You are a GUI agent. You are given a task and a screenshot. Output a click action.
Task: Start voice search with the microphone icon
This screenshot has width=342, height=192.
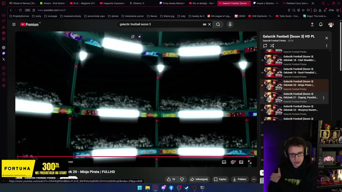pyautogui.click(x=230, y=24)
